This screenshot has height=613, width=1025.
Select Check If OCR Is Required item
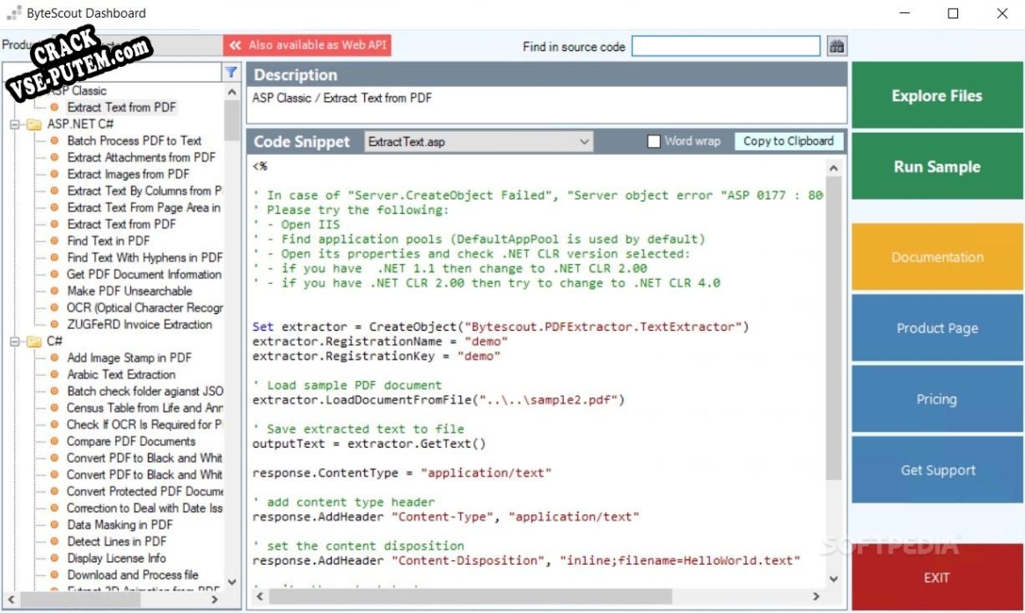(144, 425)
